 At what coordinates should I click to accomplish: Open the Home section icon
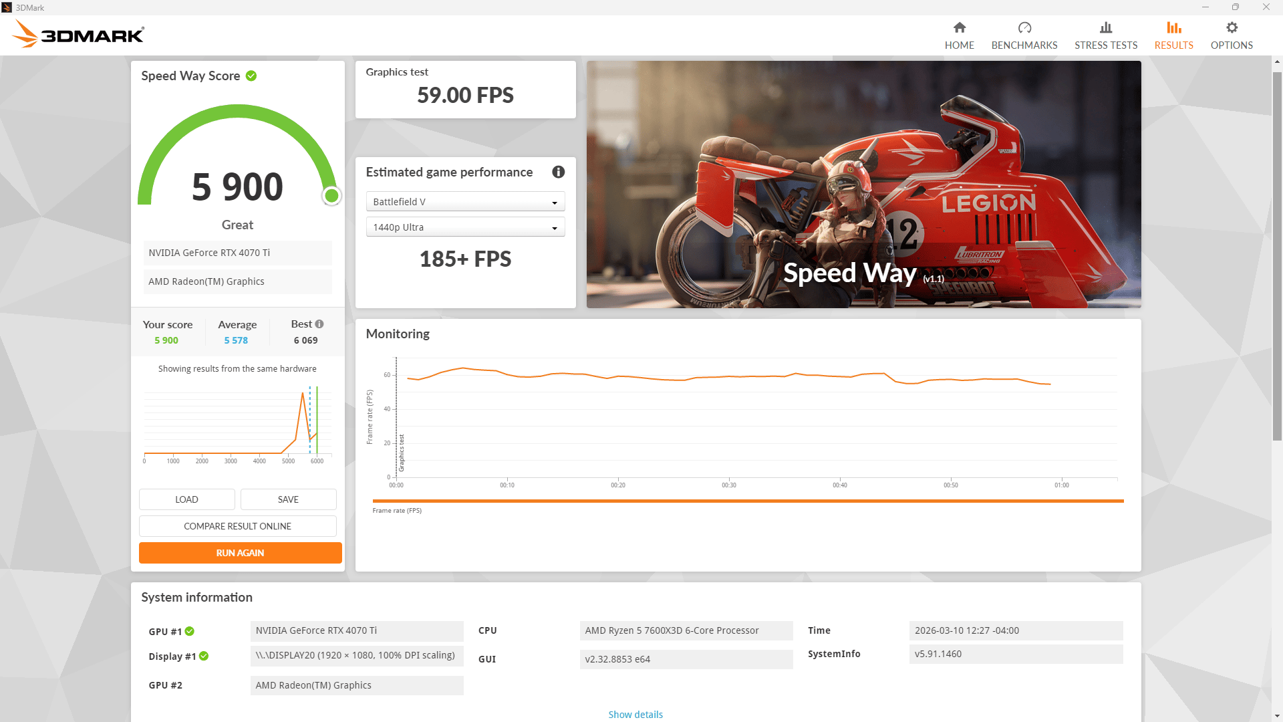(x=959, y=27)
